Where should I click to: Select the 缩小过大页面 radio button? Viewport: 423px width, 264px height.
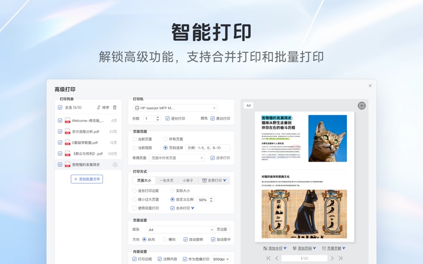tap(134, 200)
